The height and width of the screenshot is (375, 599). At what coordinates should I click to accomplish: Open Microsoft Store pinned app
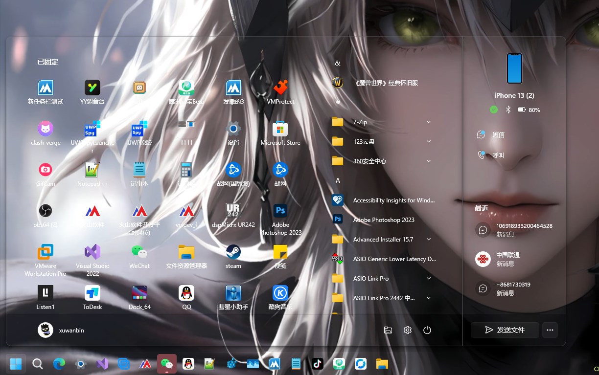(x=280, y=133)
